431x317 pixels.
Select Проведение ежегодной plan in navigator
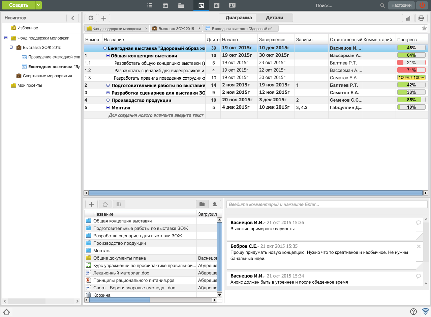pyautogui.click(x=54, y=57)
